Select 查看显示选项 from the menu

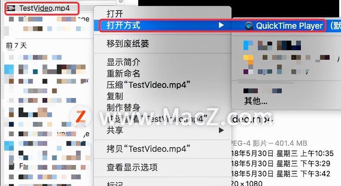[132, 167]
